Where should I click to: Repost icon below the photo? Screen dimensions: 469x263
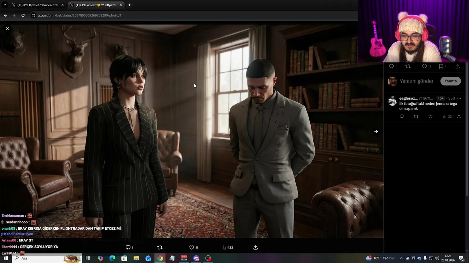pyautogui.click(x=160, y=247)
